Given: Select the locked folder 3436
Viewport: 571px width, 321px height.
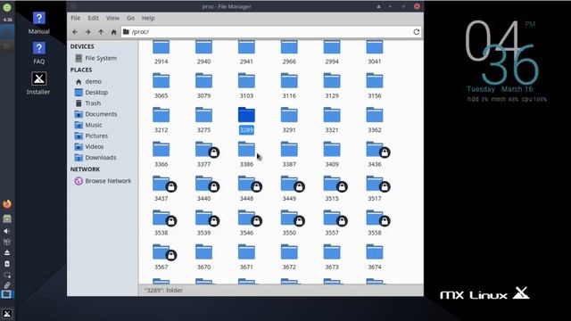Looking at the screenshot, I should coord(376,153).
